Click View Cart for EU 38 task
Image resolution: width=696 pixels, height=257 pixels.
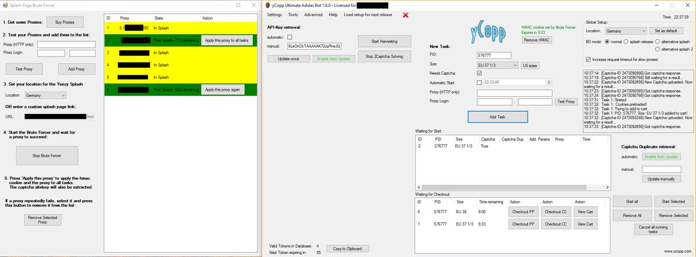tap(585, 211)
